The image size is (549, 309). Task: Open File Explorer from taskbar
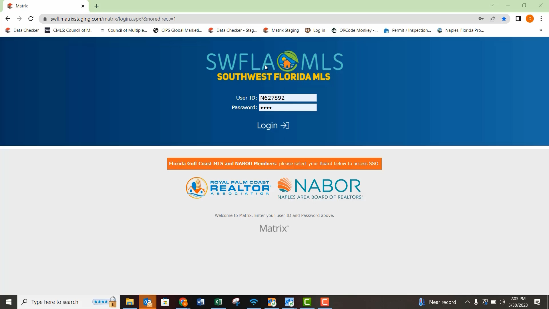pos(130,302)
